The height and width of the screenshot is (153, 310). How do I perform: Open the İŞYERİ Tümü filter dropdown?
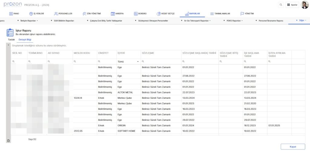click(128, 62)
